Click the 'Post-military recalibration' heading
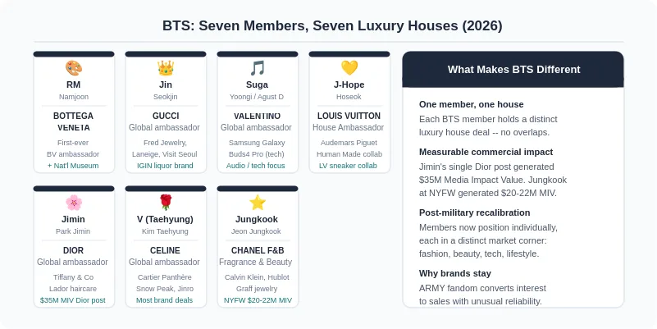The image size is (657, 329). click(475, 212)
